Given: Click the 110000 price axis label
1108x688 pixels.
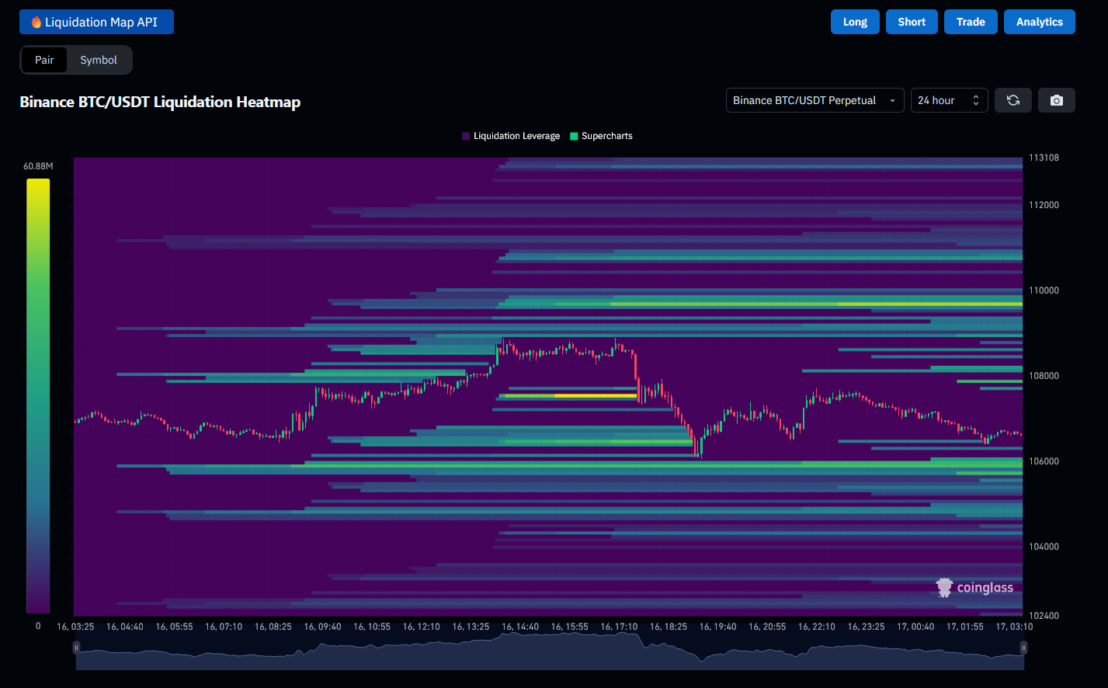Looking at the screenshot, I should click(1044, 290).
